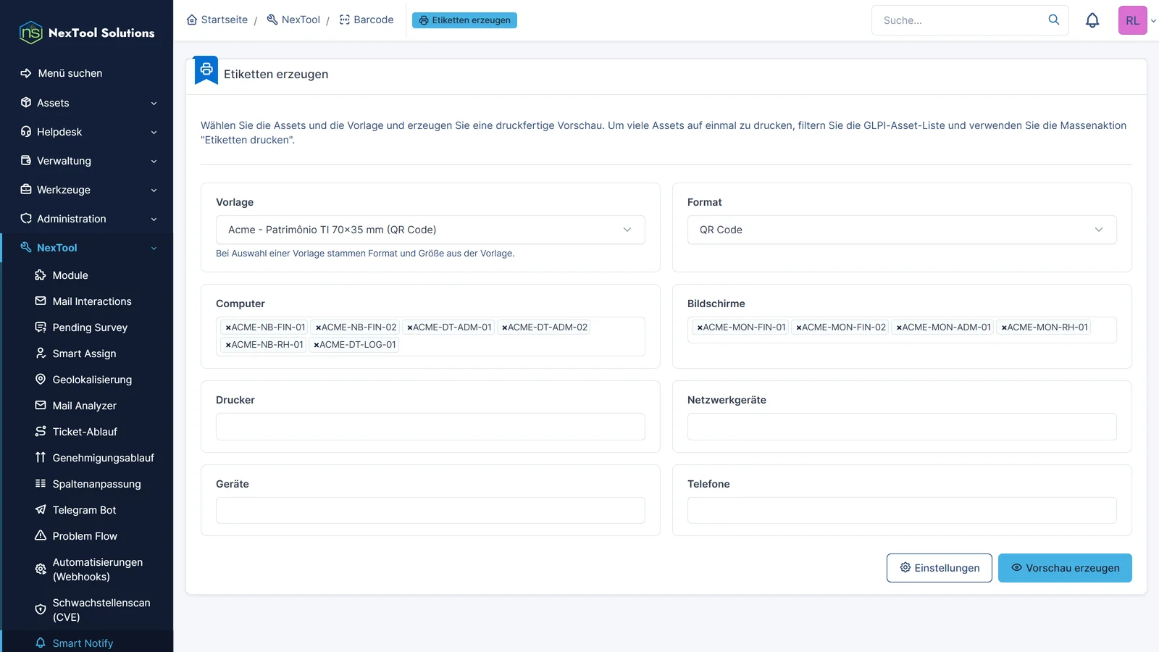Click the Vorschau erzeugen button
The height and width of the screenshot is (652, 1159).
[1065, 568]
